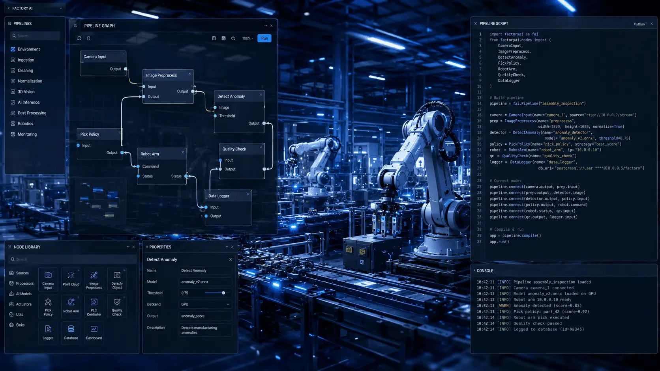Edit the Output field anomaly_score
The image size is (660, 371).
(205, 316)
